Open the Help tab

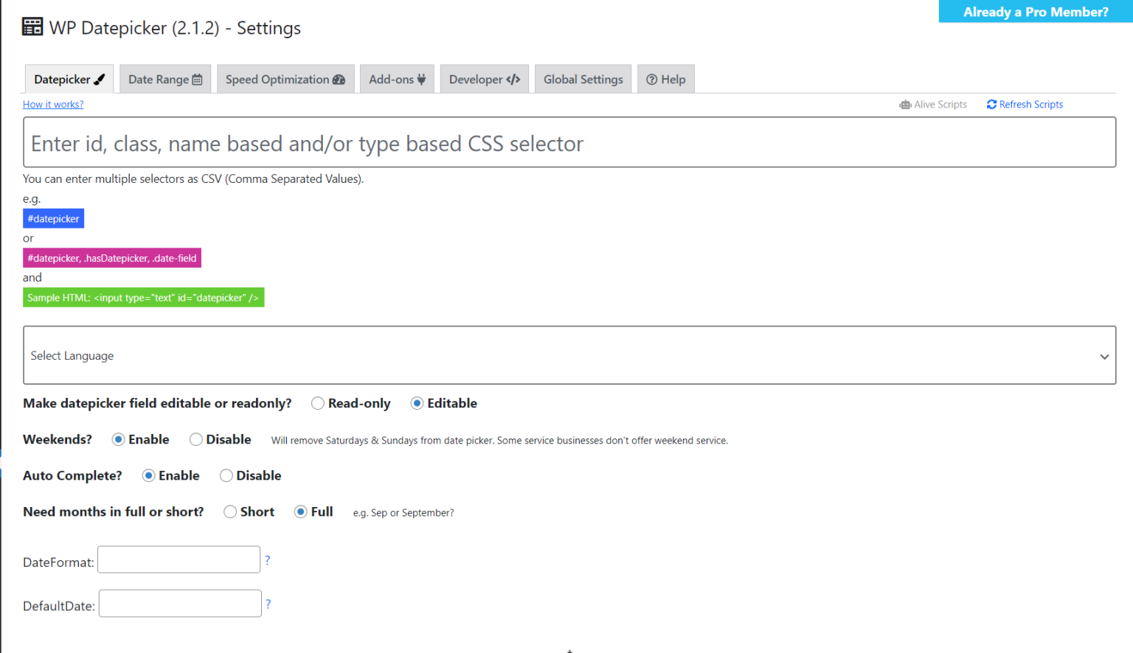pos(665,80)
